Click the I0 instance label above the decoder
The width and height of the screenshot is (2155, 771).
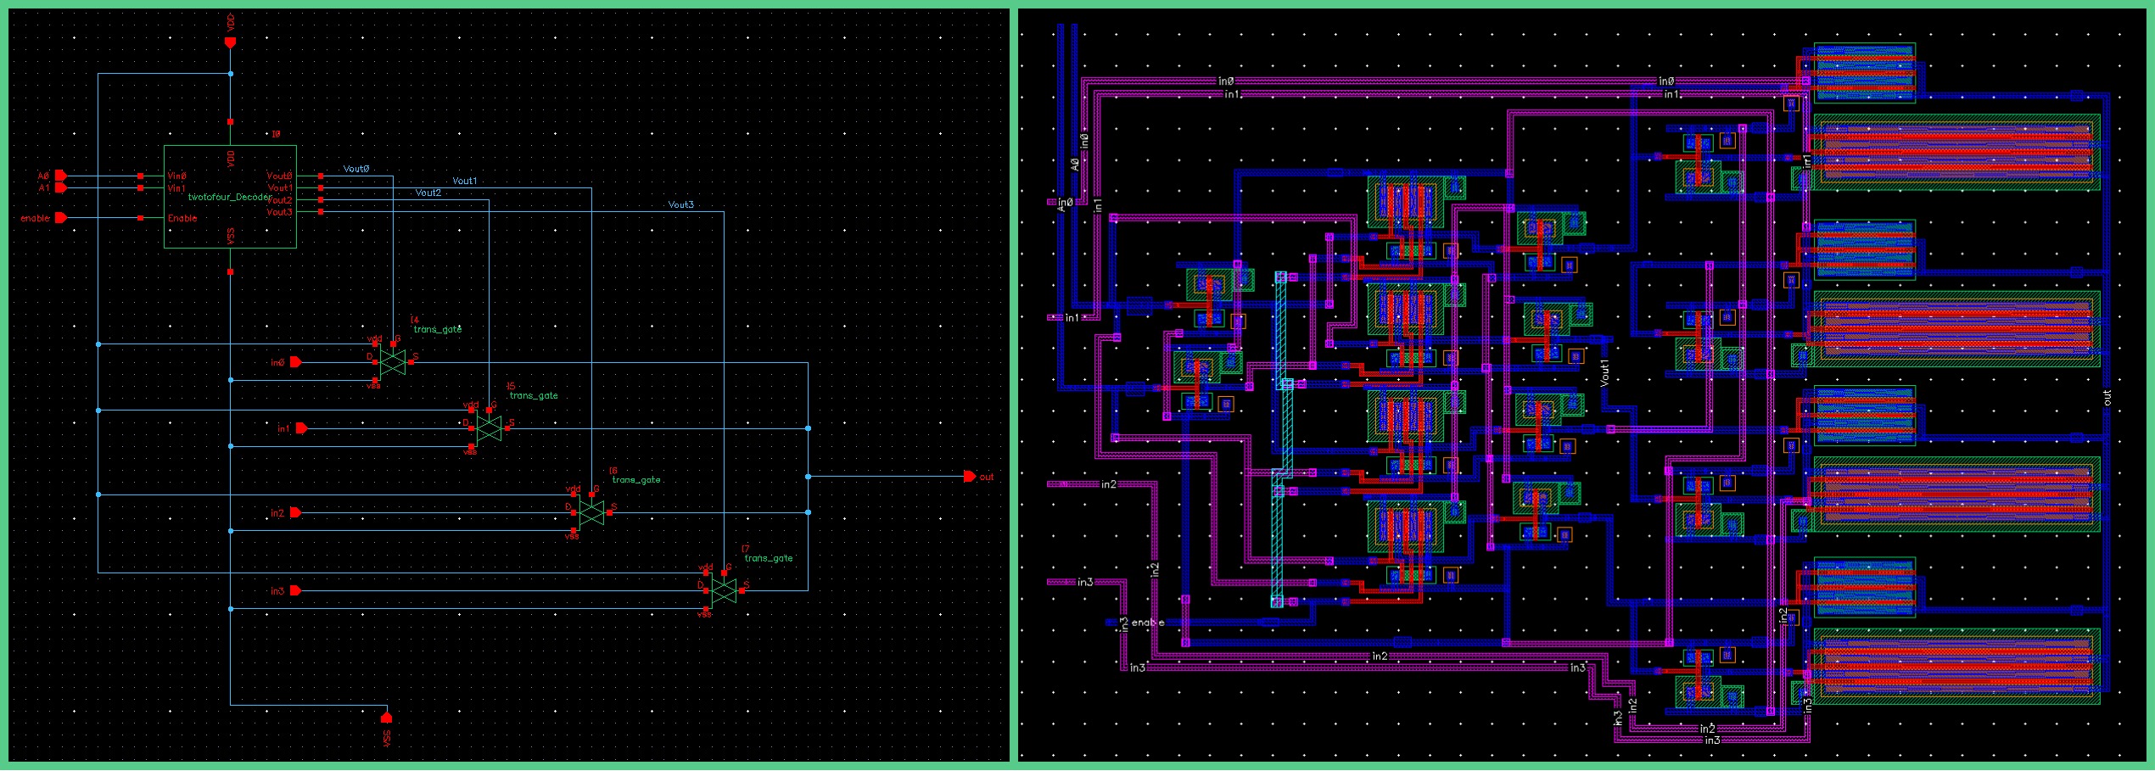(x=276, y=134)
